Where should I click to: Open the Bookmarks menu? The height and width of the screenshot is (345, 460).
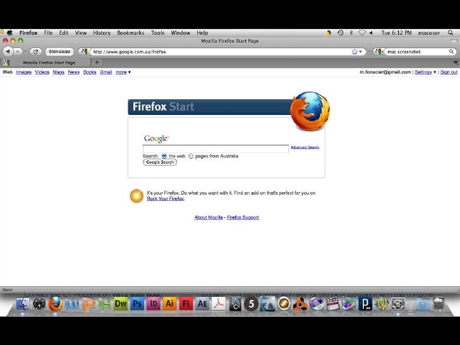(131, 33)
